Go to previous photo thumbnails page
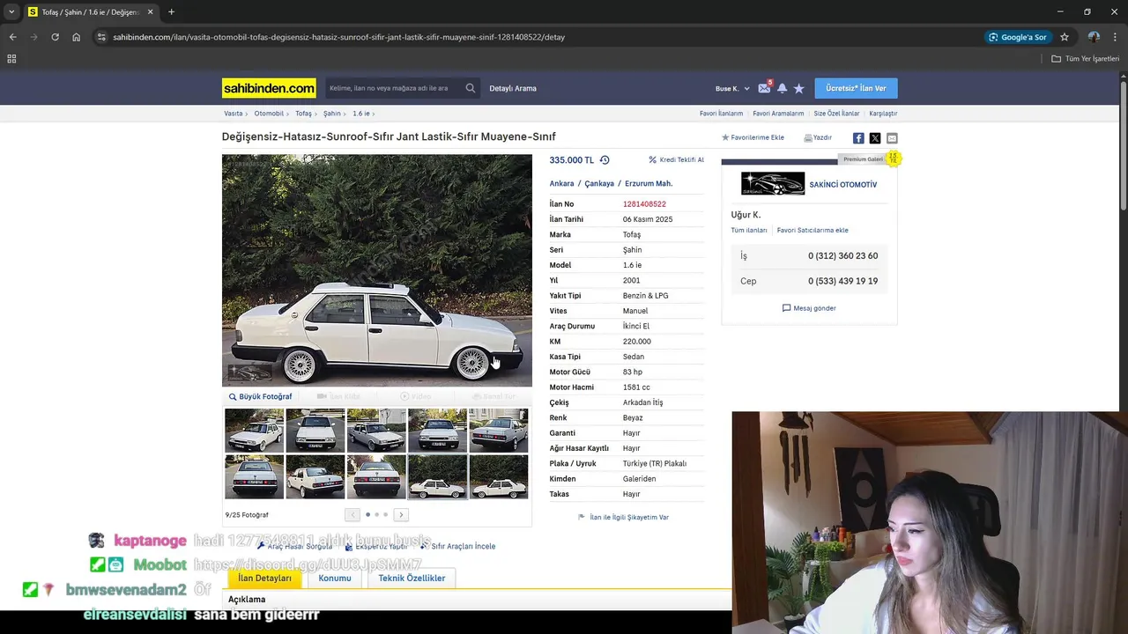Screen dimensions: 1128x634 (x=352, y=514)
